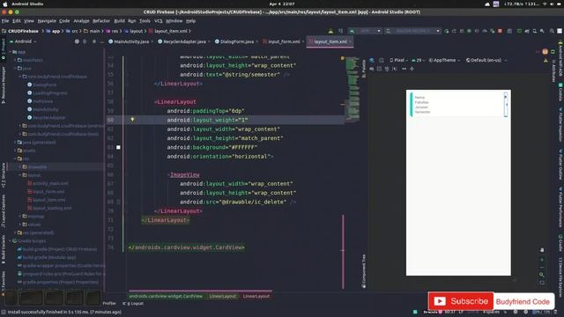Collapse the layout folder
This screenshot has width=564, height=317.
tap(20, 175)
